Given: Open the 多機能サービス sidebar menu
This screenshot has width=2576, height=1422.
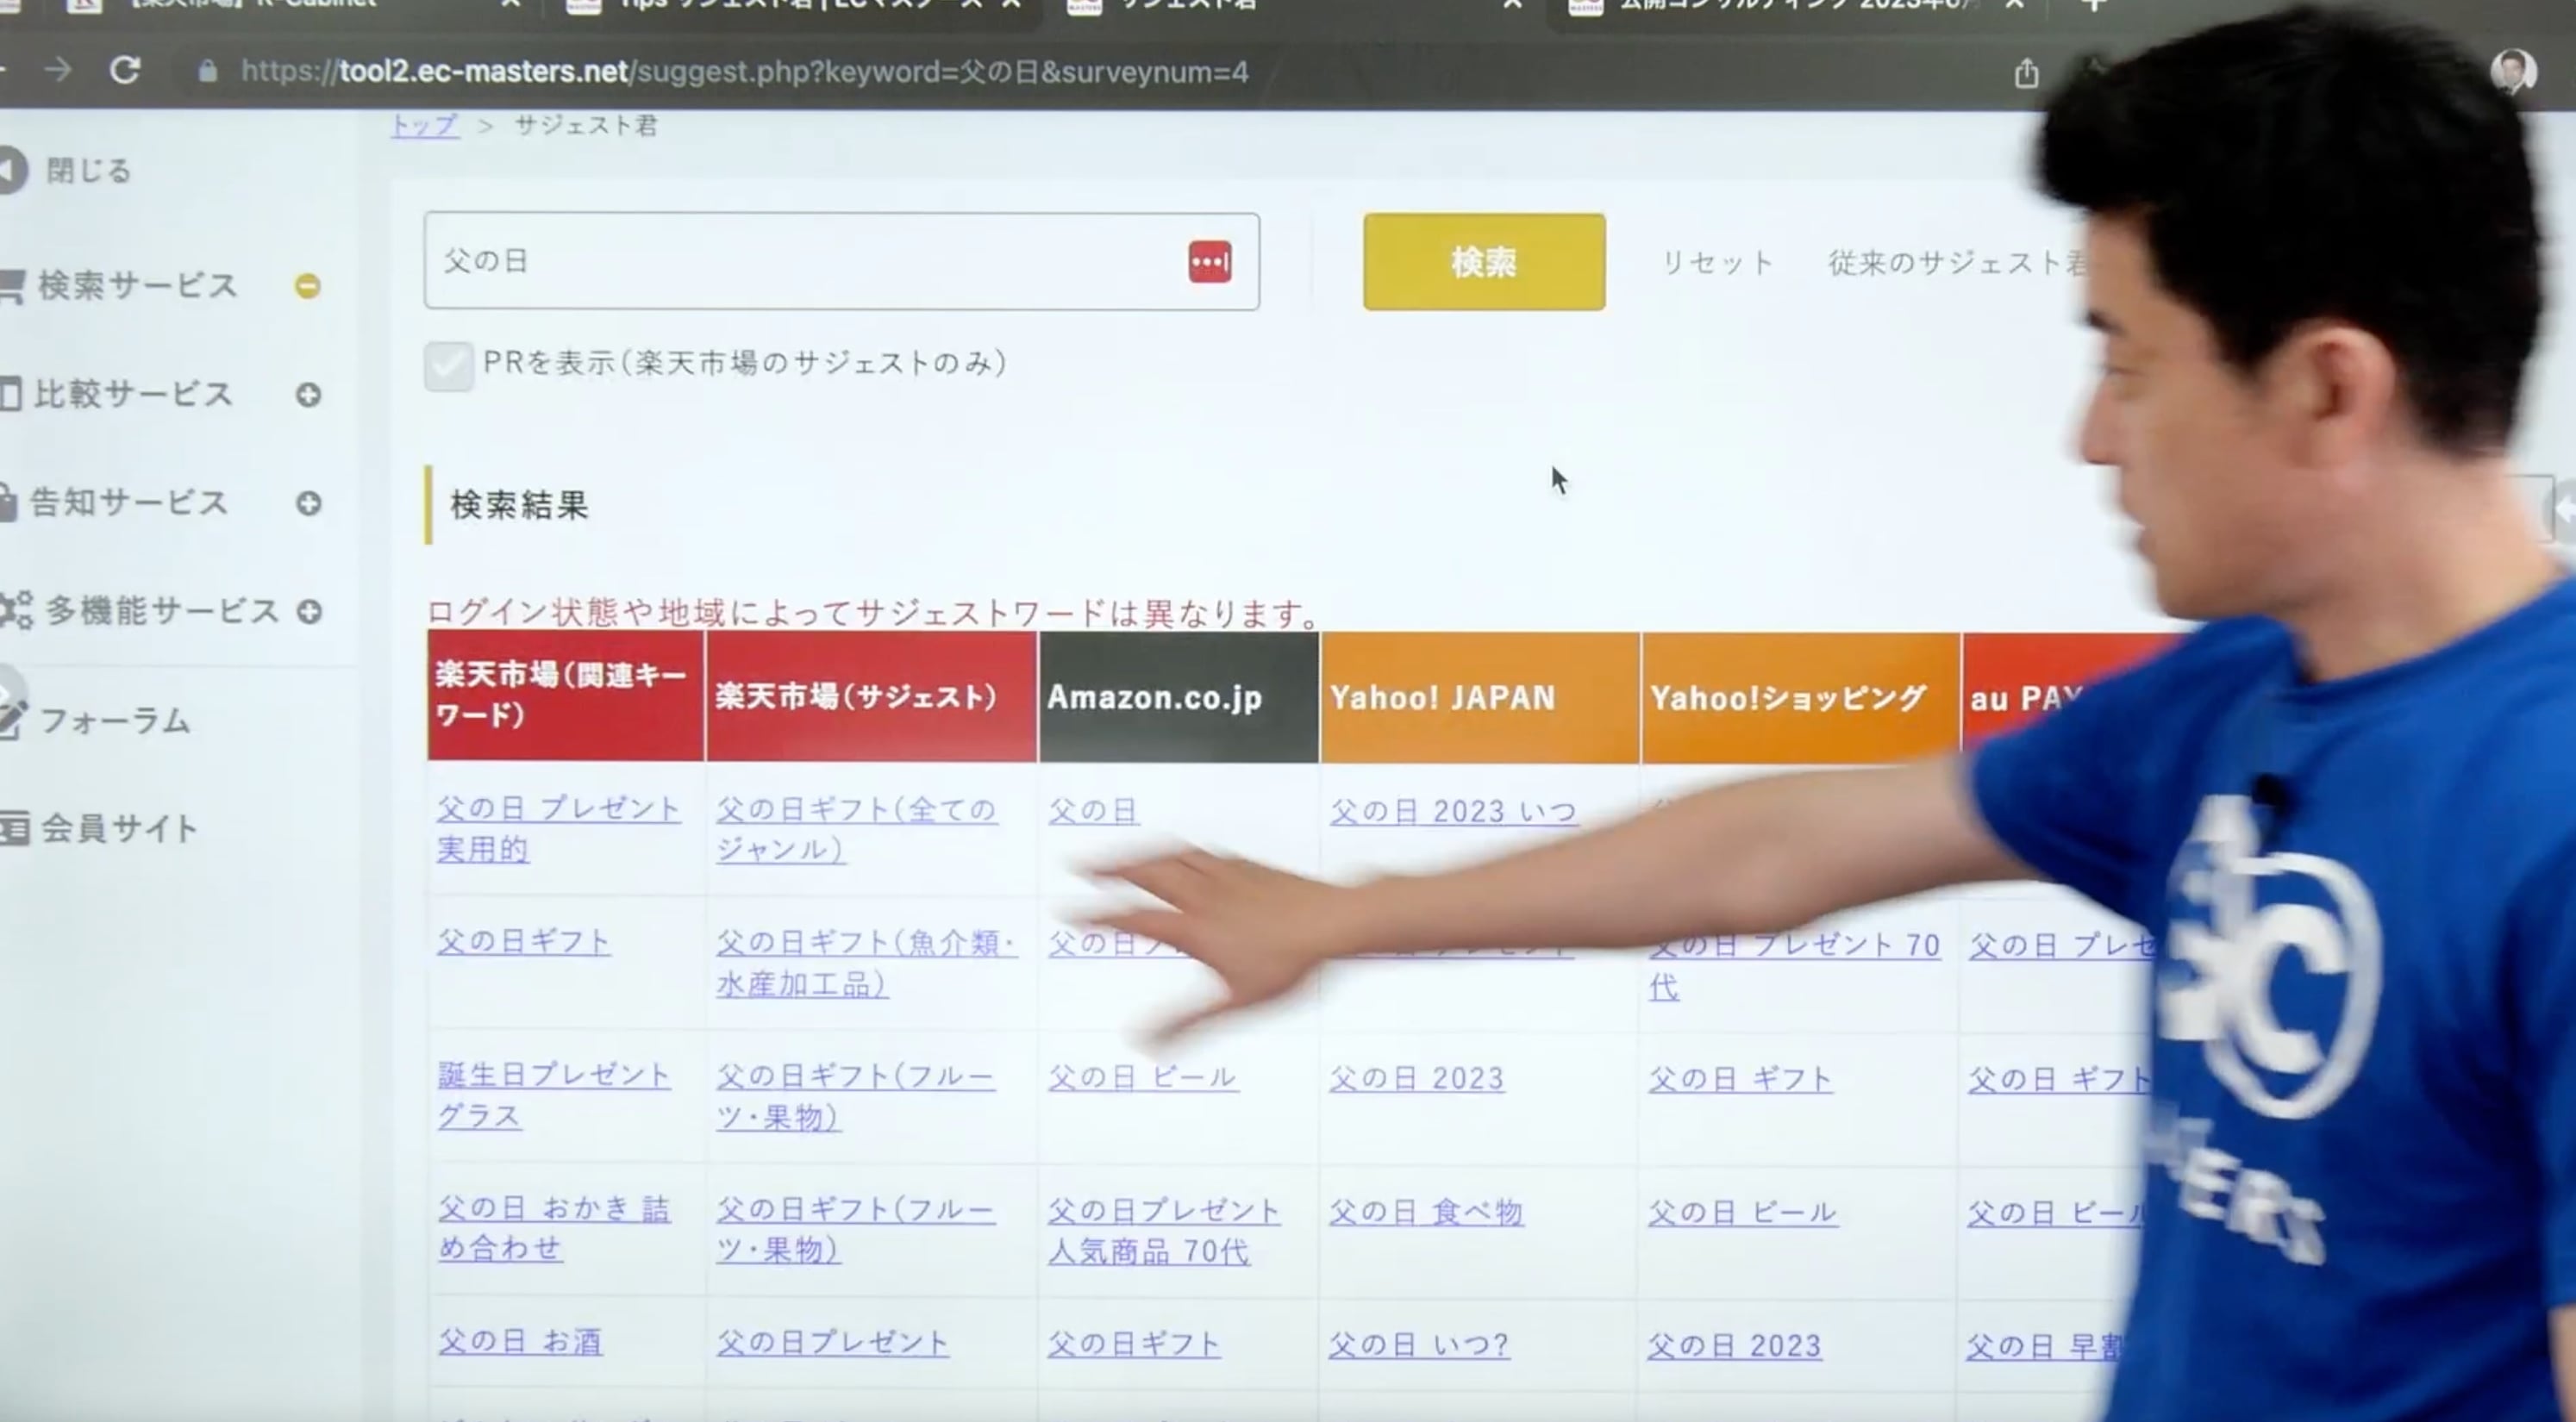Looking at the screenshot, I should [160, 610].
